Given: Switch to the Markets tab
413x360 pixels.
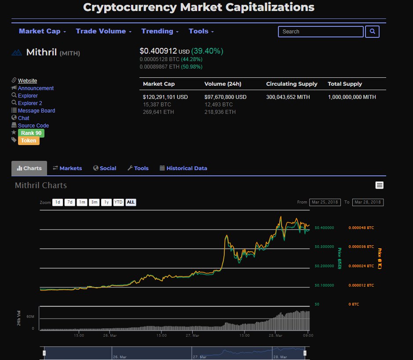Looking at the screenshot, I should (x=67, y=168).
